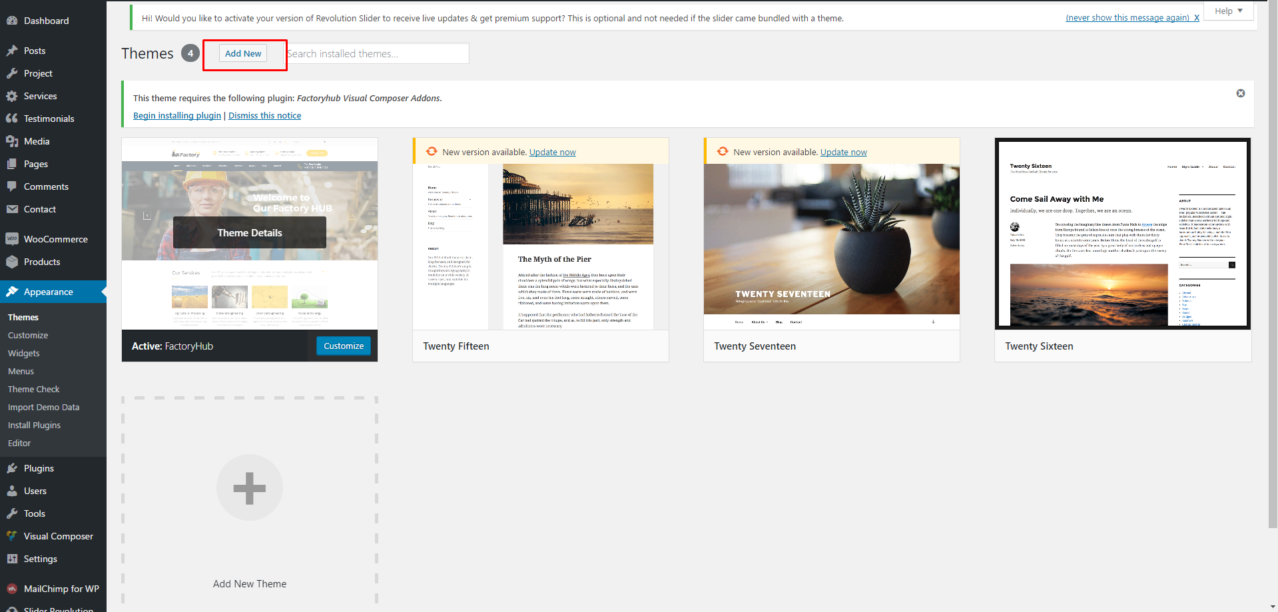Click the Services gear icon
1278x612 pixels.
click(12, 96)
